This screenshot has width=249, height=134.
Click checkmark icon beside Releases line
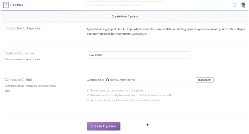[x=88, y=95]
